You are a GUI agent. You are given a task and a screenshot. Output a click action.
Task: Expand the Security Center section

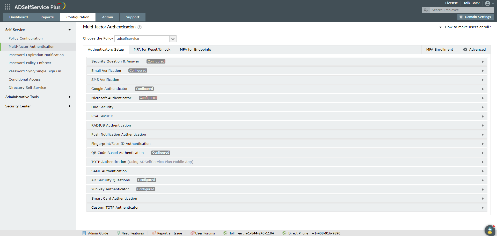[x=70, y=106]
